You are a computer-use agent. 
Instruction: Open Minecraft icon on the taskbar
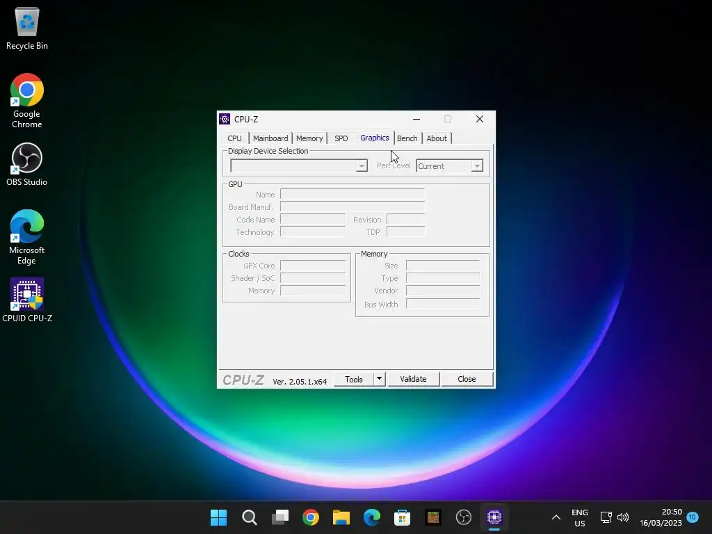pos(433,517)
